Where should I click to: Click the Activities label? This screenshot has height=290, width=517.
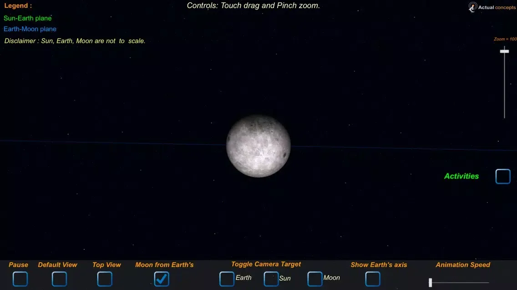click(x=461, y=176)
